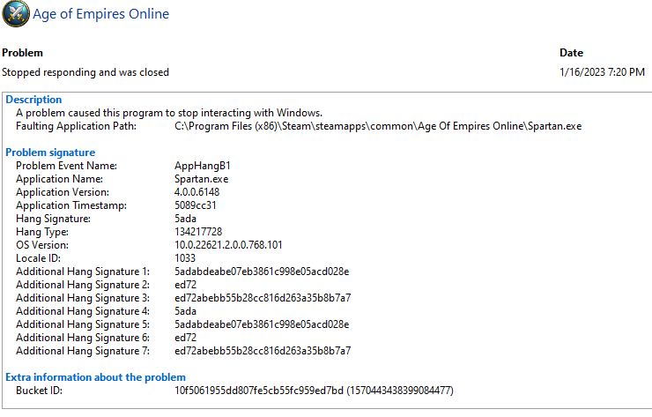Select the Problem column header

[x=23, y=53]
